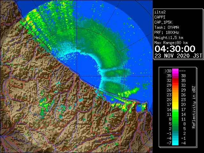The height and width of the screenshot is (153, 204).
Task: Click the 'CAPPI' product label
Action: (160, 17)
